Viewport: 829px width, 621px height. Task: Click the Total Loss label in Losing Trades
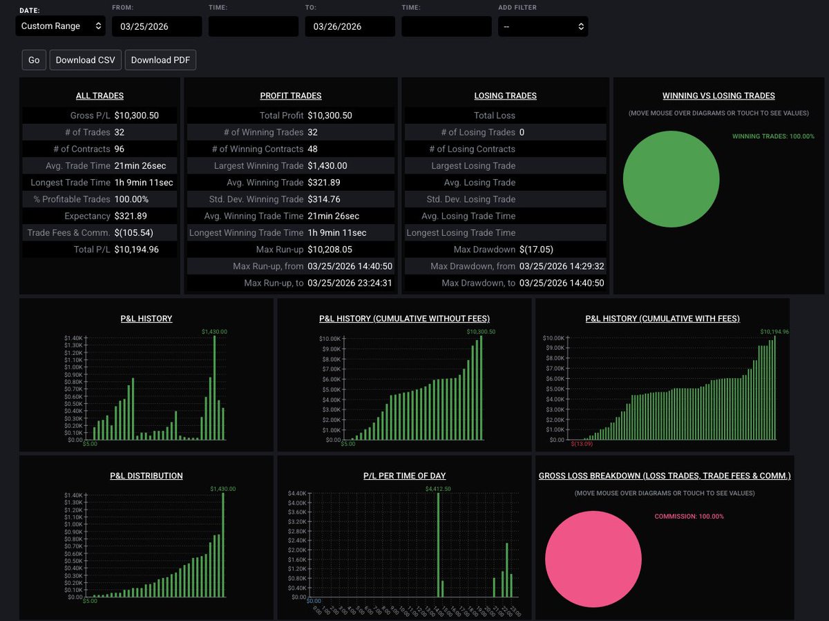click(495, 115)
